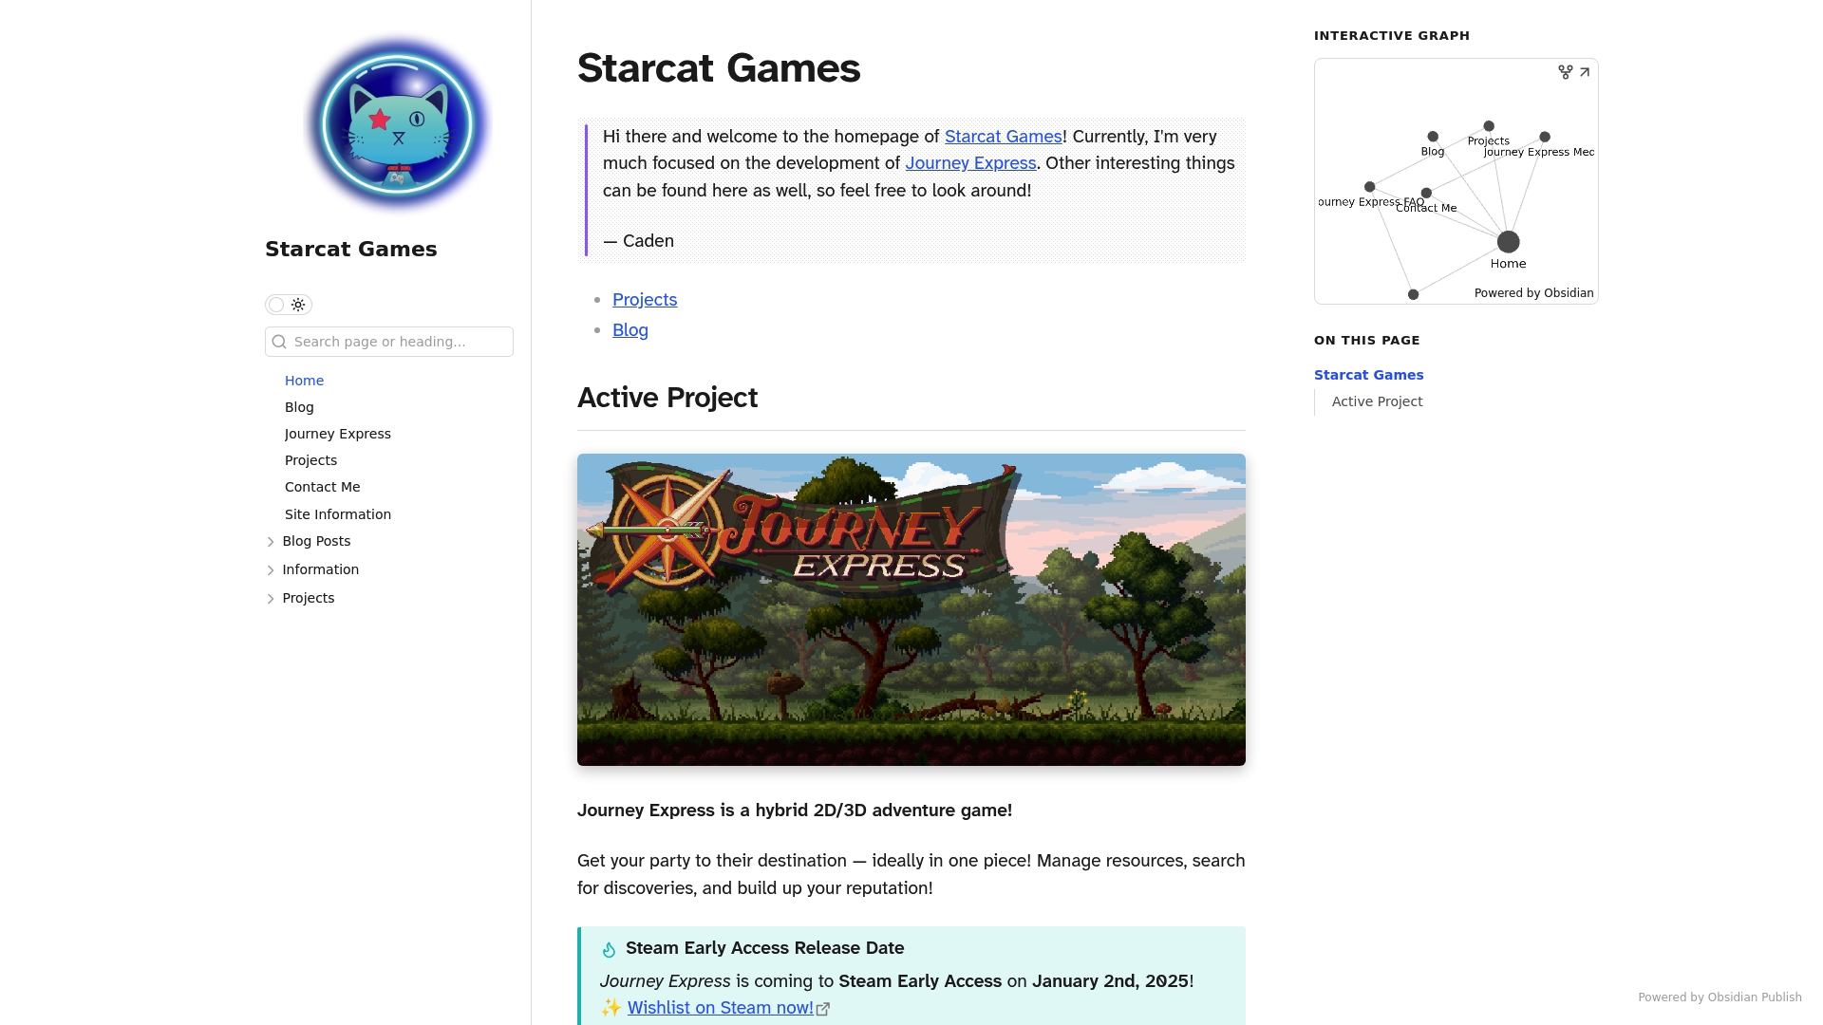This screenshot has height=1025, width=1823.
Task: Click the Journey Express Mec graph node
Action: pyautogui.click(x=1545, y=137)
